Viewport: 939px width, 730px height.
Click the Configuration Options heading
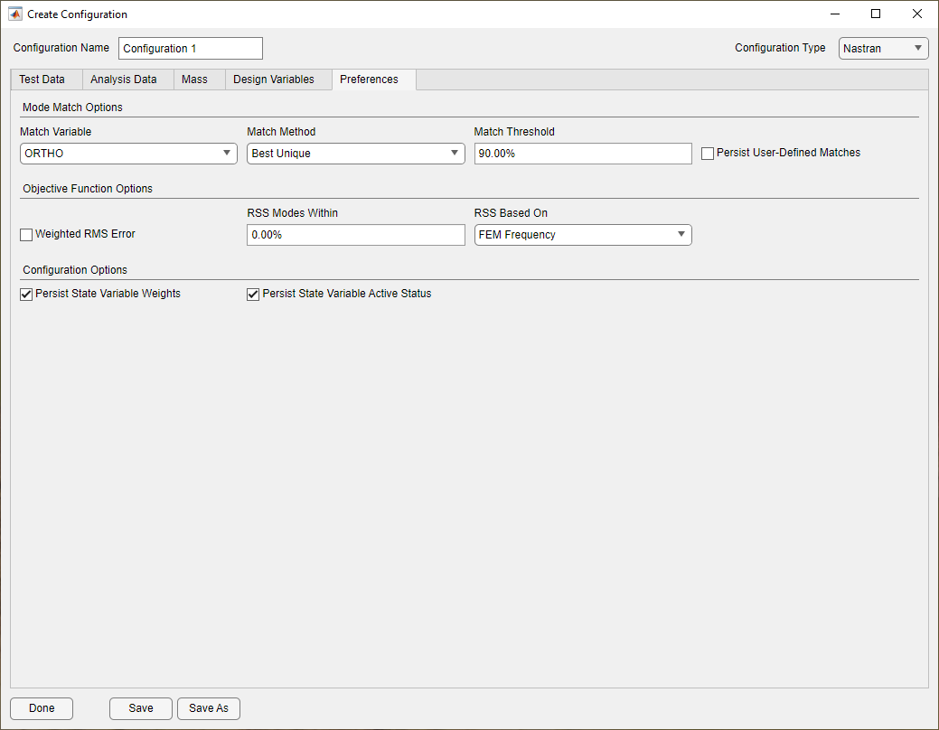point(75,270)
